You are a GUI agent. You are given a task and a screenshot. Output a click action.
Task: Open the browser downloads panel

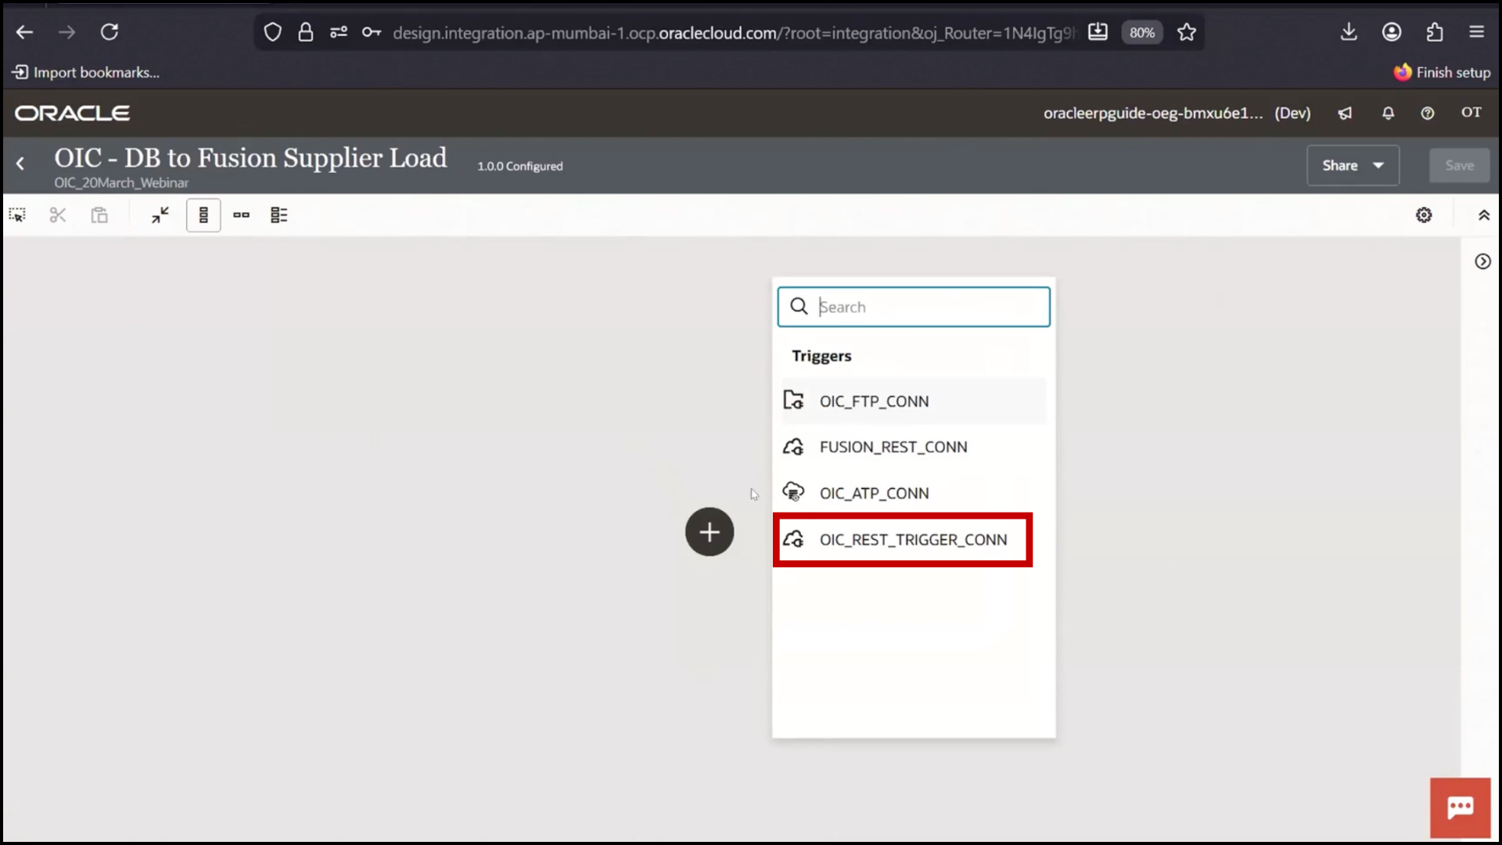click(1349, 32)
